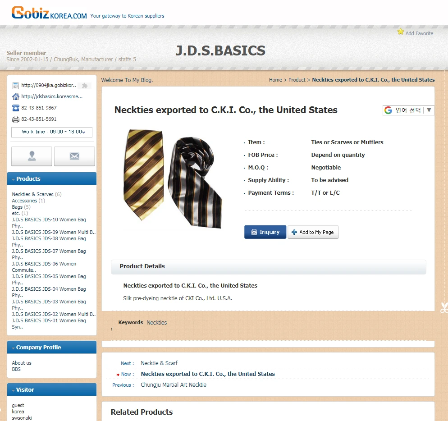
Task: Click the Inquiry button
Action: coord(265,232)
